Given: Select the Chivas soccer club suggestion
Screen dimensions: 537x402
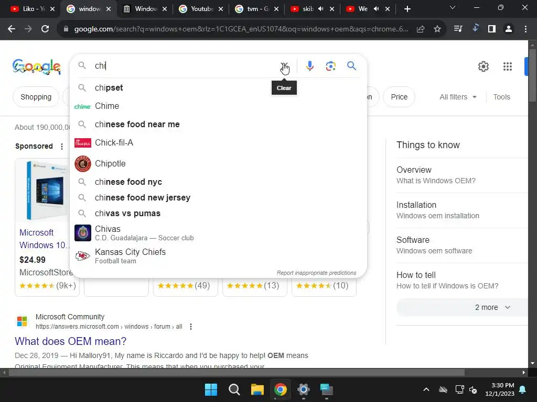Looking at the screenshot, I should [218, 233].
